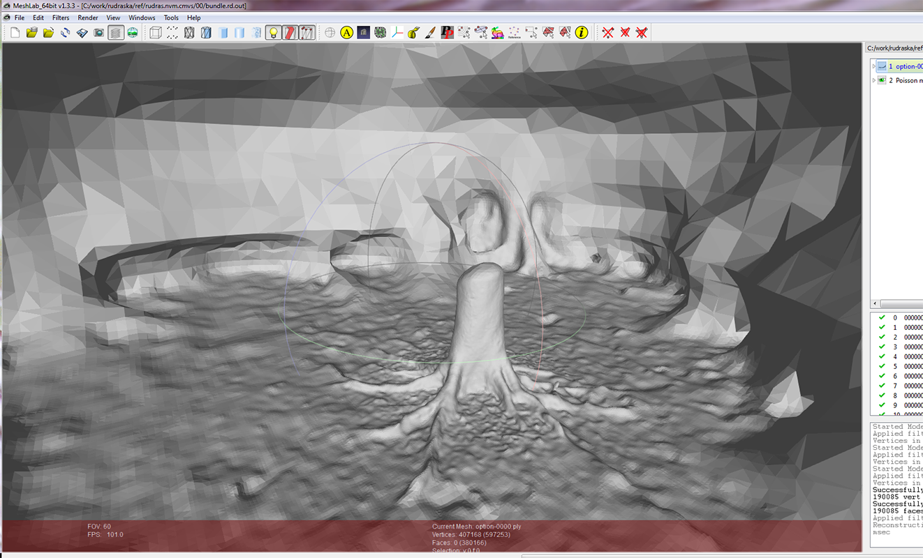Click layer panel horizontal scrollbar
The image size is (923, 558).
pos(901,305)
